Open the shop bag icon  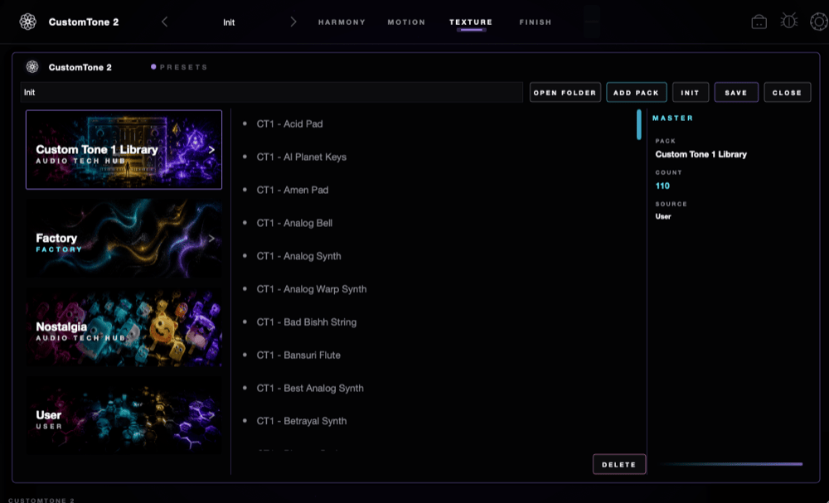759,22
